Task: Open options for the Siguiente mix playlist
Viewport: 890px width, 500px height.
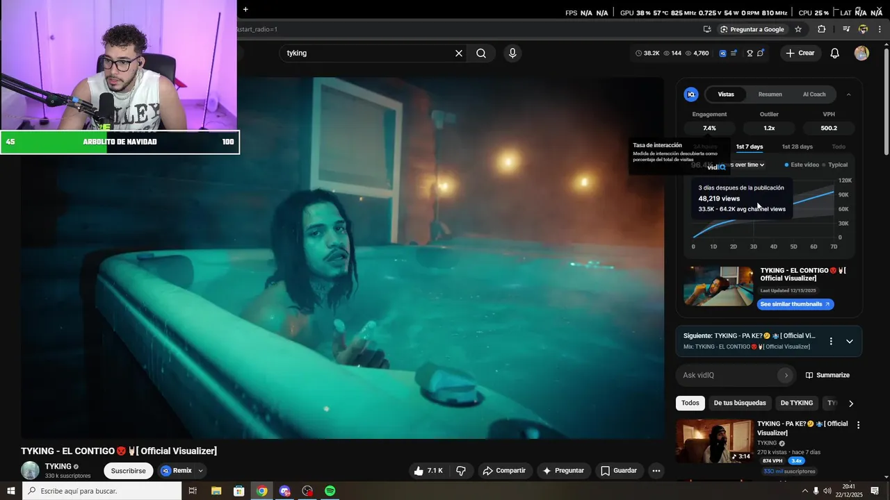Action: 830,341
